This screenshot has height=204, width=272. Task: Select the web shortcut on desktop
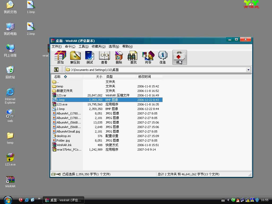10,116
